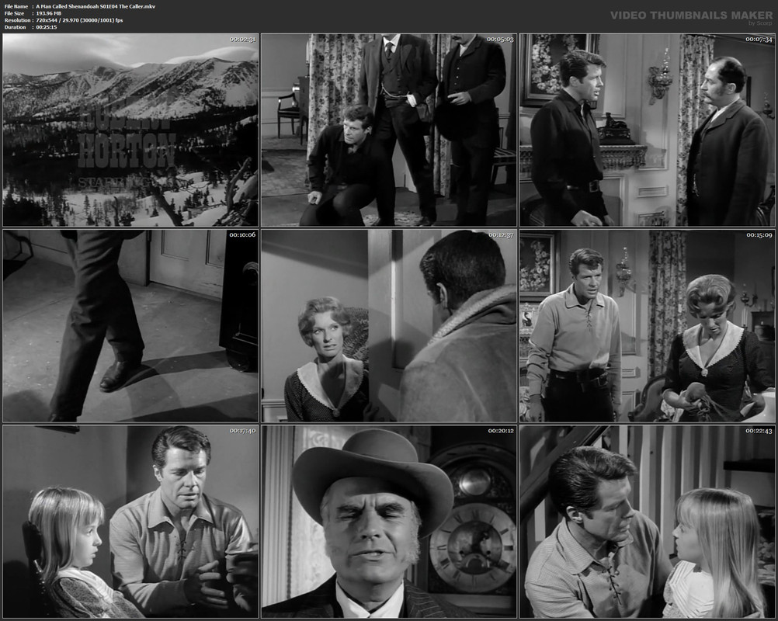Click the resolution value '720x544 / 29.970 (30000/1001) fps'
The width and height of the screenshot is (778, 621).
click(79, 20)
